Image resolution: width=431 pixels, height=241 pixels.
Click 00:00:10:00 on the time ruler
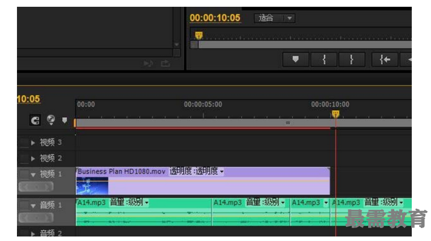coord(330,104)
